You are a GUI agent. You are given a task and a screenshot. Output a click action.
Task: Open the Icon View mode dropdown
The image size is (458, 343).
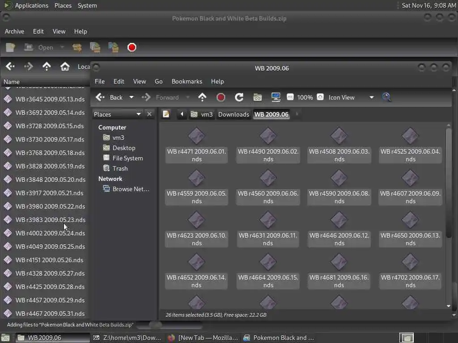pyautogui.click(x=351, y=97)
